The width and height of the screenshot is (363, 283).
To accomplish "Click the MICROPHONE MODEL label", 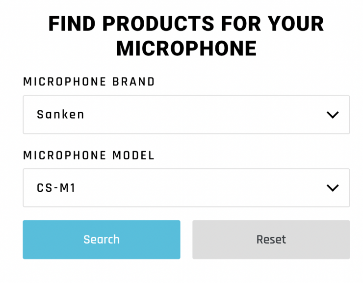I will [x=89, y=155].
